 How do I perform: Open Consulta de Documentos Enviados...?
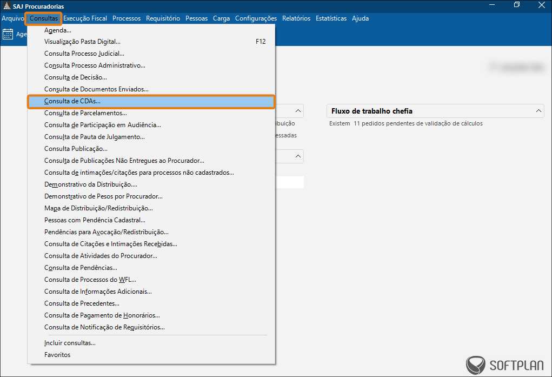tap(151, 89)
